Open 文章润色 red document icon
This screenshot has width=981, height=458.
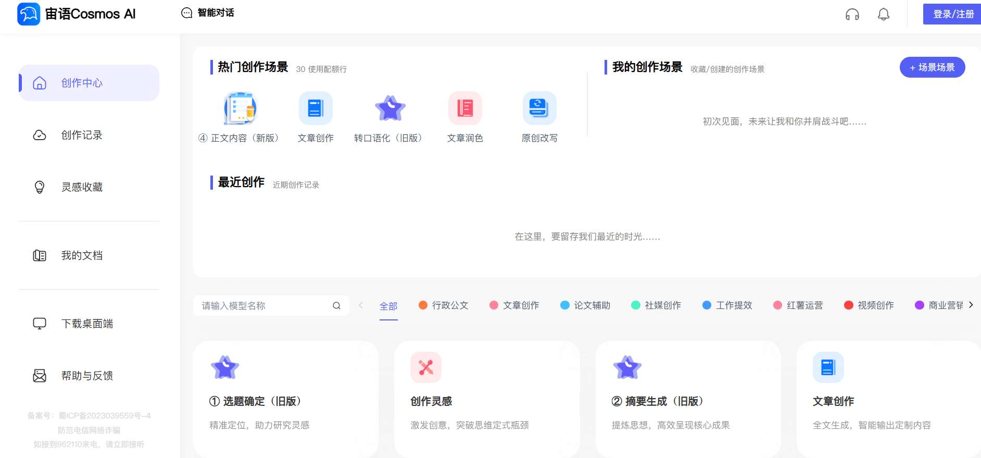(465, 108)
